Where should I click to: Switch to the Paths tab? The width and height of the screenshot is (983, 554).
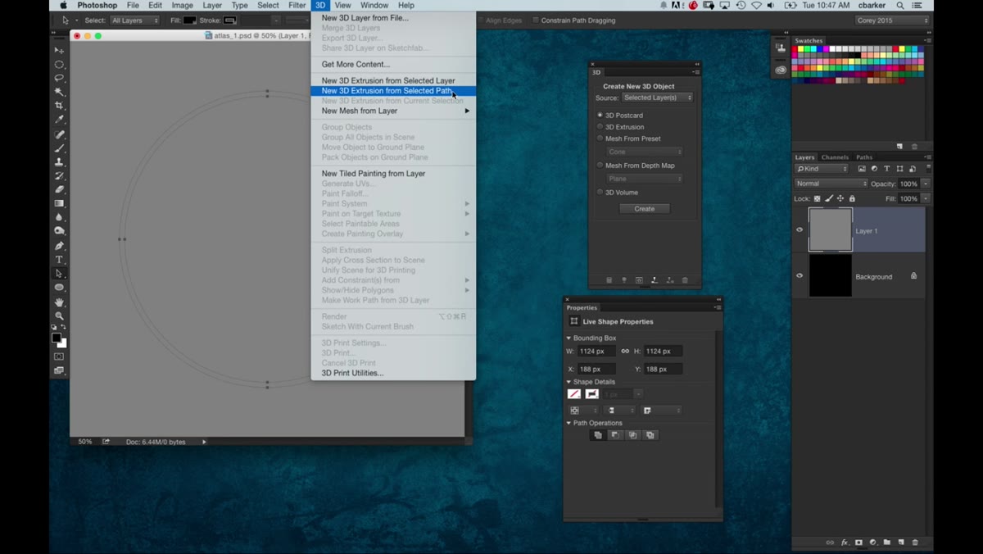[x=864, y=157]
